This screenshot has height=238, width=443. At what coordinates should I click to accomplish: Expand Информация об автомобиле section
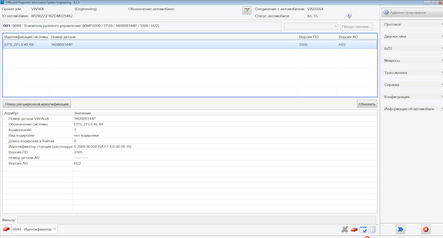pyautogui.click(x=412, y=109)
